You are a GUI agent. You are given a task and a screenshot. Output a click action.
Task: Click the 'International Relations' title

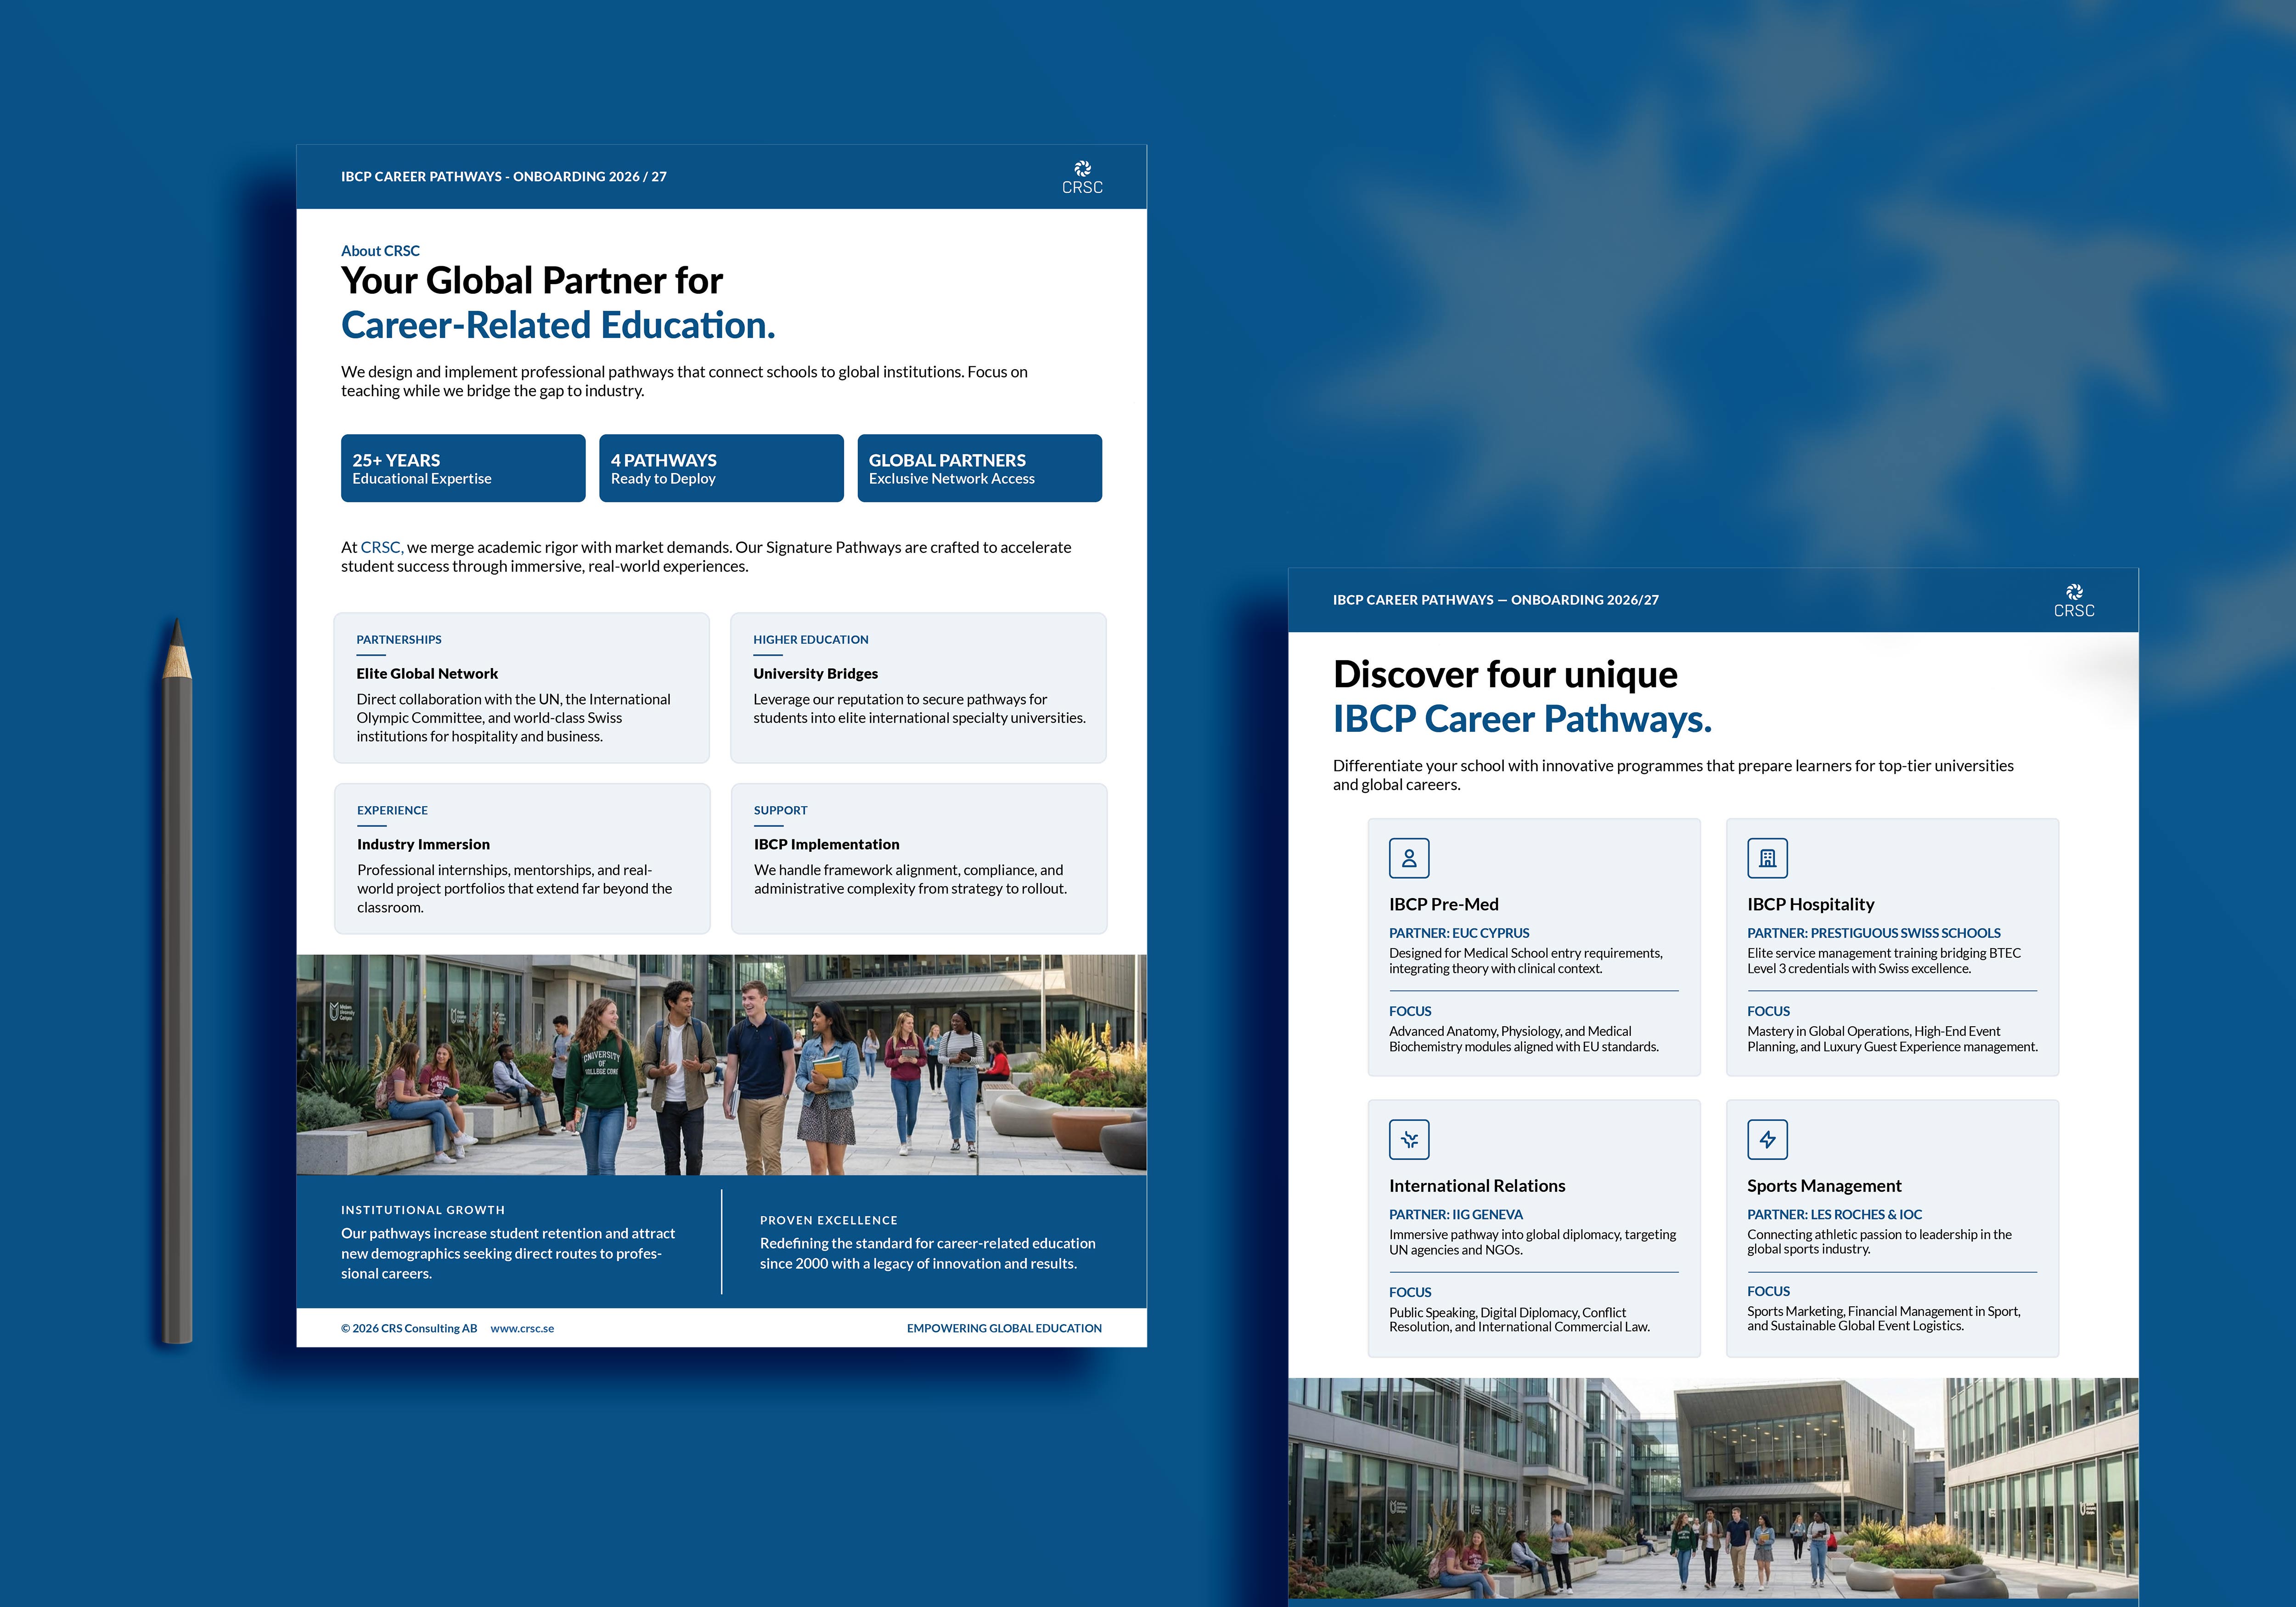coord(1477,1186)
